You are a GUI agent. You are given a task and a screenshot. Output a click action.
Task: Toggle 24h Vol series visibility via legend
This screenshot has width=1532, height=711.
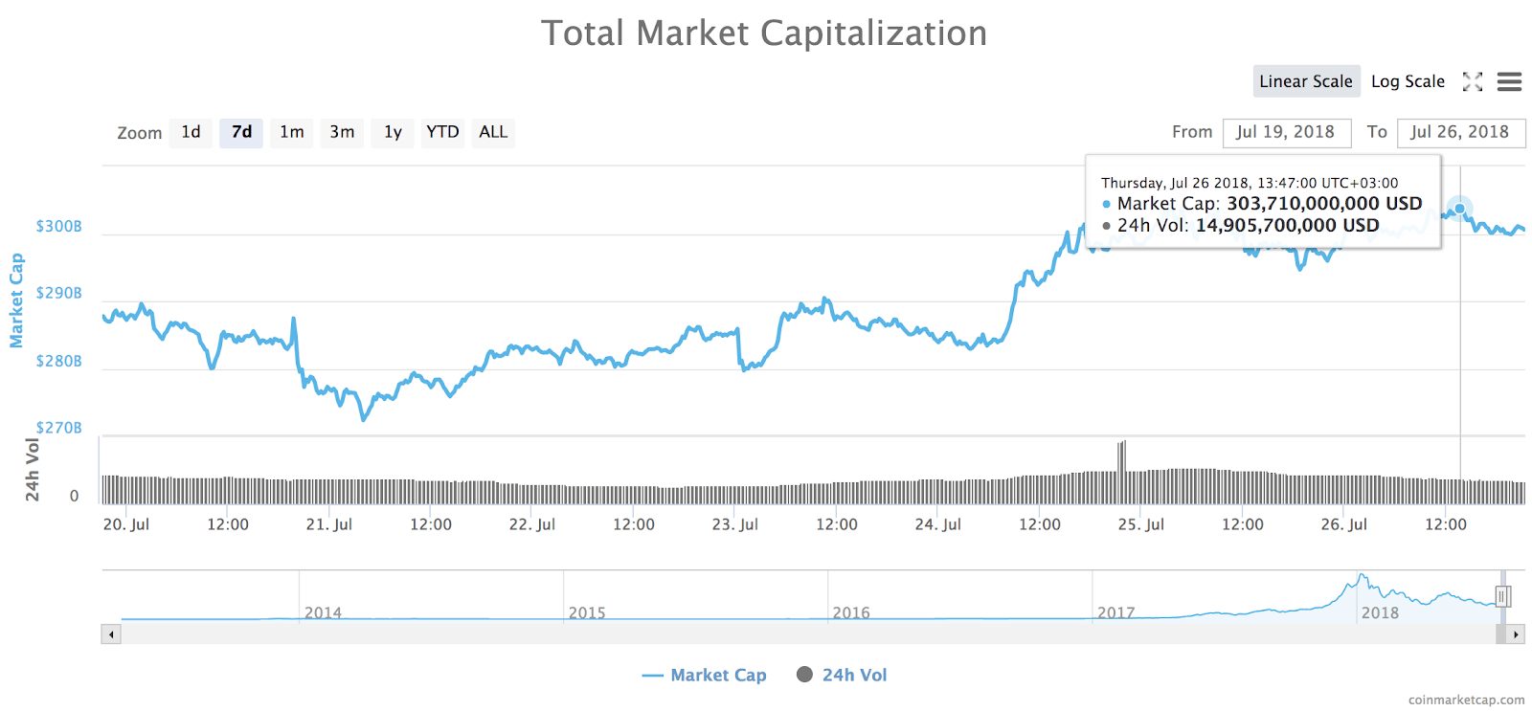pos(848,675)
